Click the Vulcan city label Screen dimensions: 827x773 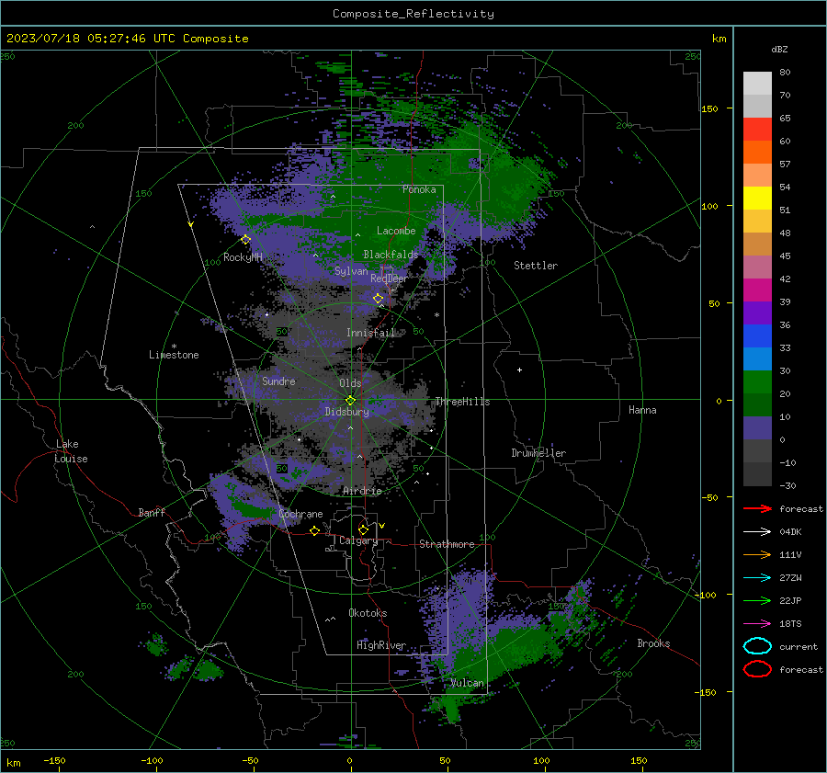[467, 683]
